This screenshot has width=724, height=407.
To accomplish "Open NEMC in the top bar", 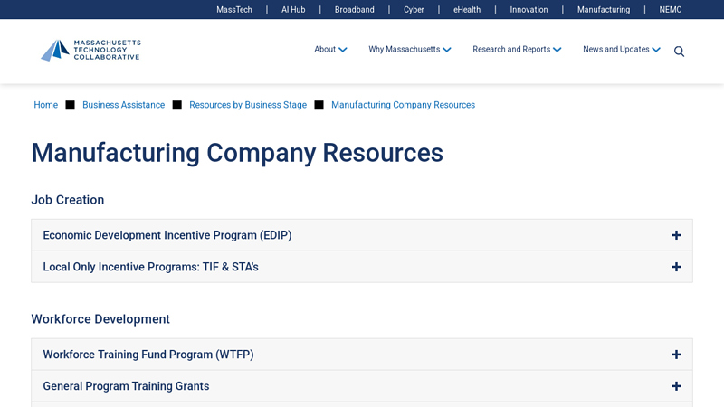I will tap(670, 10).
